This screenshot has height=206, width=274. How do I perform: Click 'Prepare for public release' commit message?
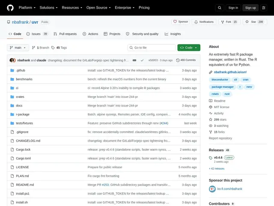[105, 167]
